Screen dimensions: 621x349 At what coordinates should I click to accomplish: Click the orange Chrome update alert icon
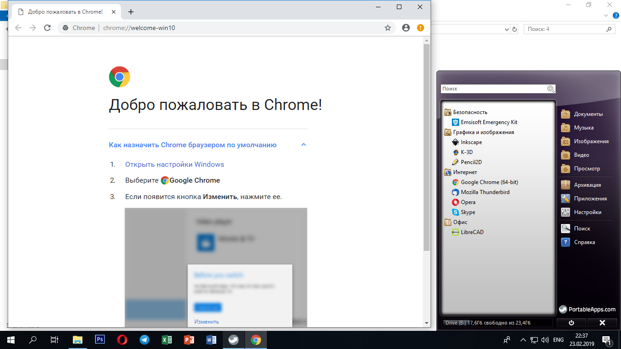click(421, 28)
